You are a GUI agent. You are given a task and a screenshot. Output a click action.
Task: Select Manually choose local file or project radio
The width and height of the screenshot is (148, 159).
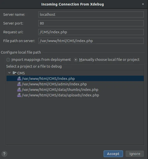point(76,60)
